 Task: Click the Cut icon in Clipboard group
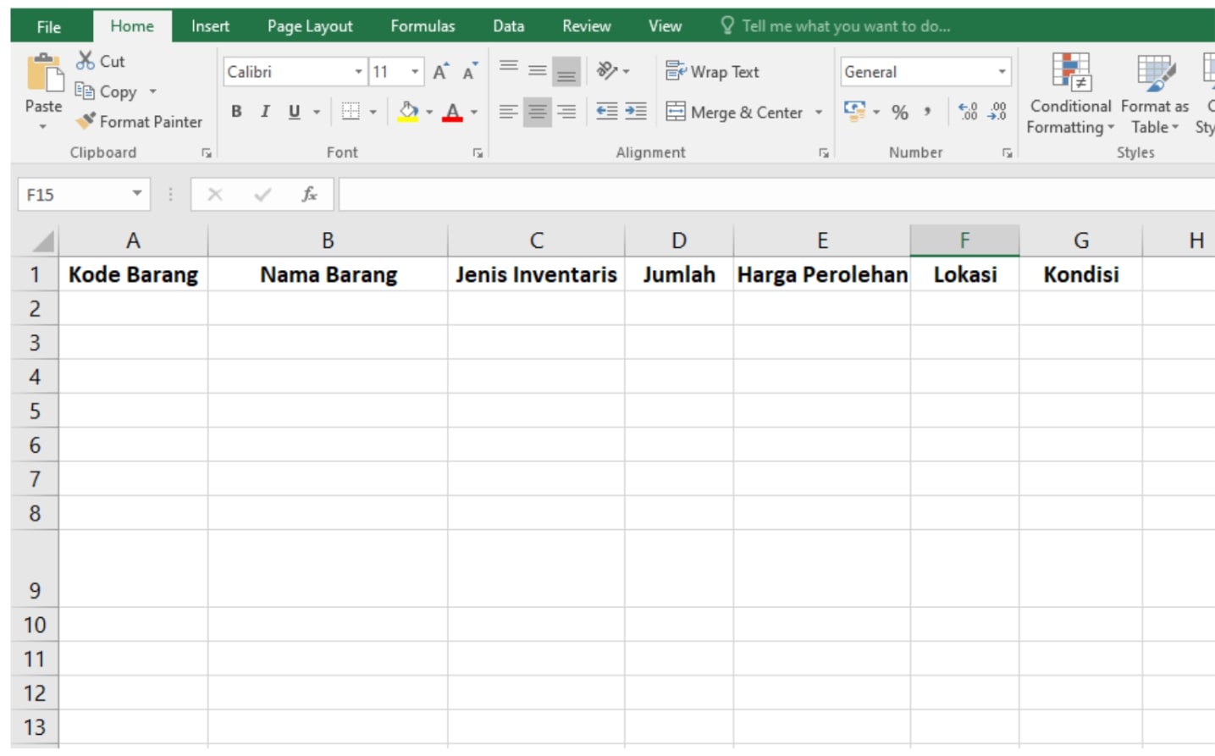84,60
